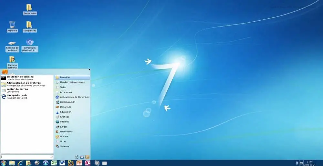Click the network connection tray icon
Viewport: 323px width, 166px height.
[x=301, y=163]
